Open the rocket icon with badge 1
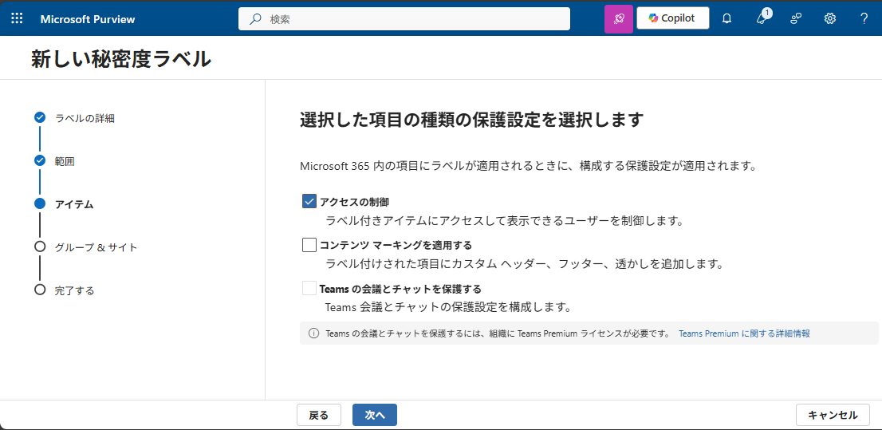Viewport: 882px width, 430px height. click(x=762, y=18)
